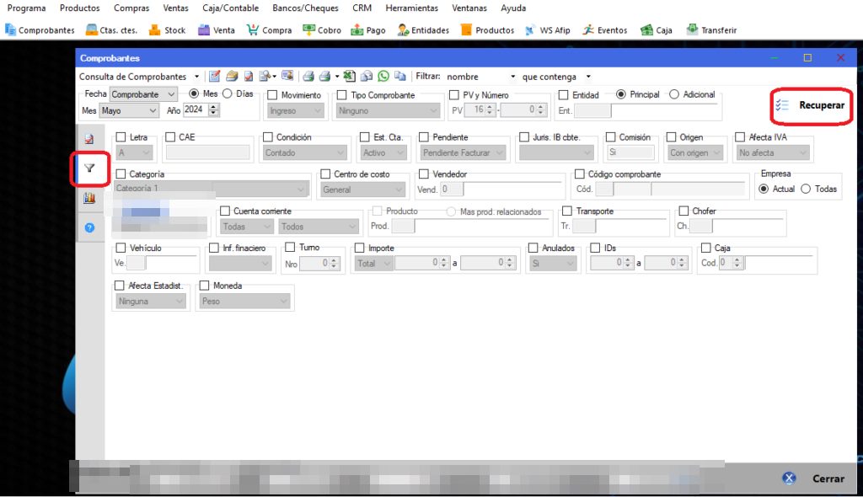Viewport: 863px width, 497px height.
Task: Click the Recuperar button
Action: (x=812, y=105)
